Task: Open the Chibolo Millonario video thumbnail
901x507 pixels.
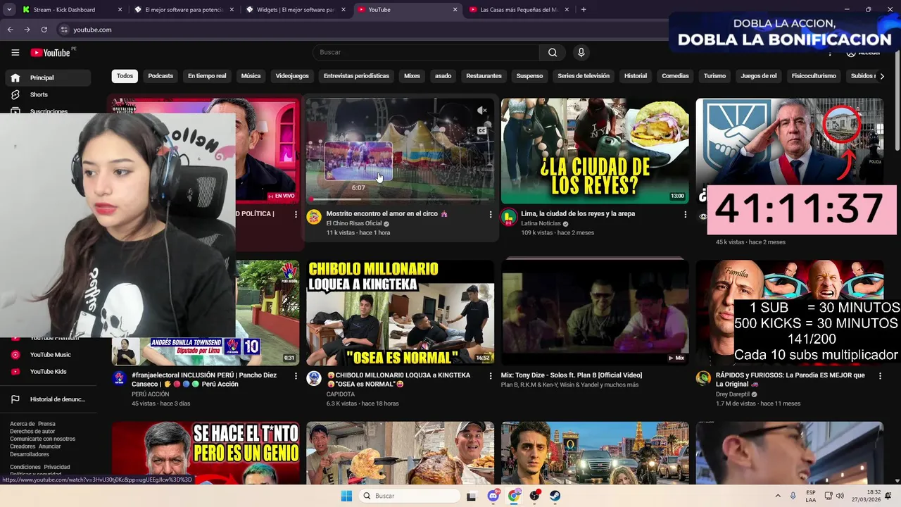Action: 400,313
